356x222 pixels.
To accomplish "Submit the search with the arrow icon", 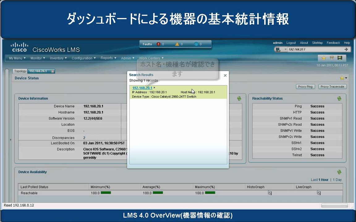I will point(346,49).
